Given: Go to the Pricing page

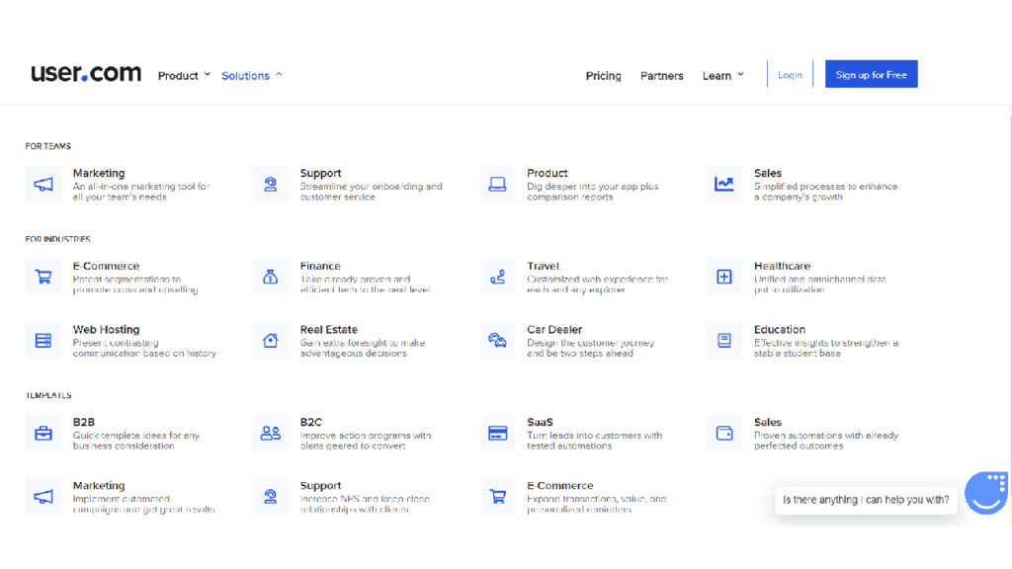Looking at the screenshot, I should [603, 75].
